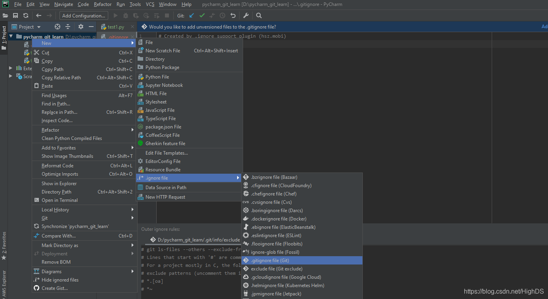Image resolution: width=548 pixels, height=299 pixels.
Task: Choose Jupyter Notebook from New submenu
Action: 190,85
